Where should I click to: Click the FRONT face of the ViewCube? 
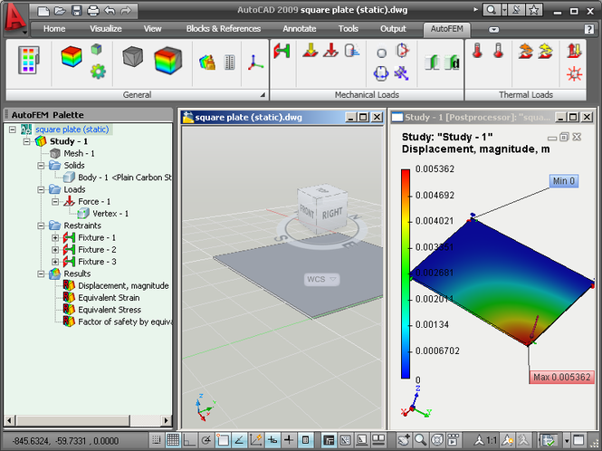click(307, 211)
